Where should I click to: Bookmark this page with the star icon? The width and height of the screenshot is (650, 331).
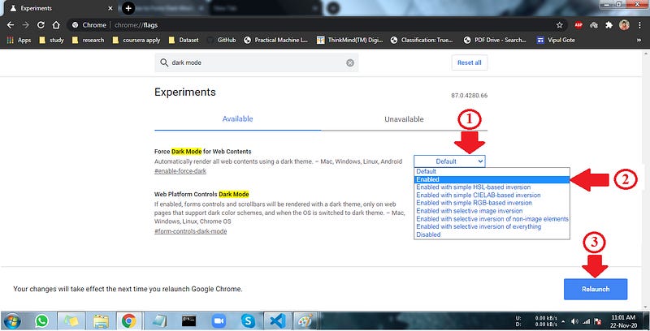coord(560,25)
